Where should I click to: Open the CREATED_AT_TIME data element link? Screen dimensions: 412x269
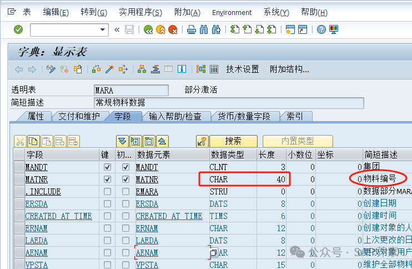[x=169, y=216]
